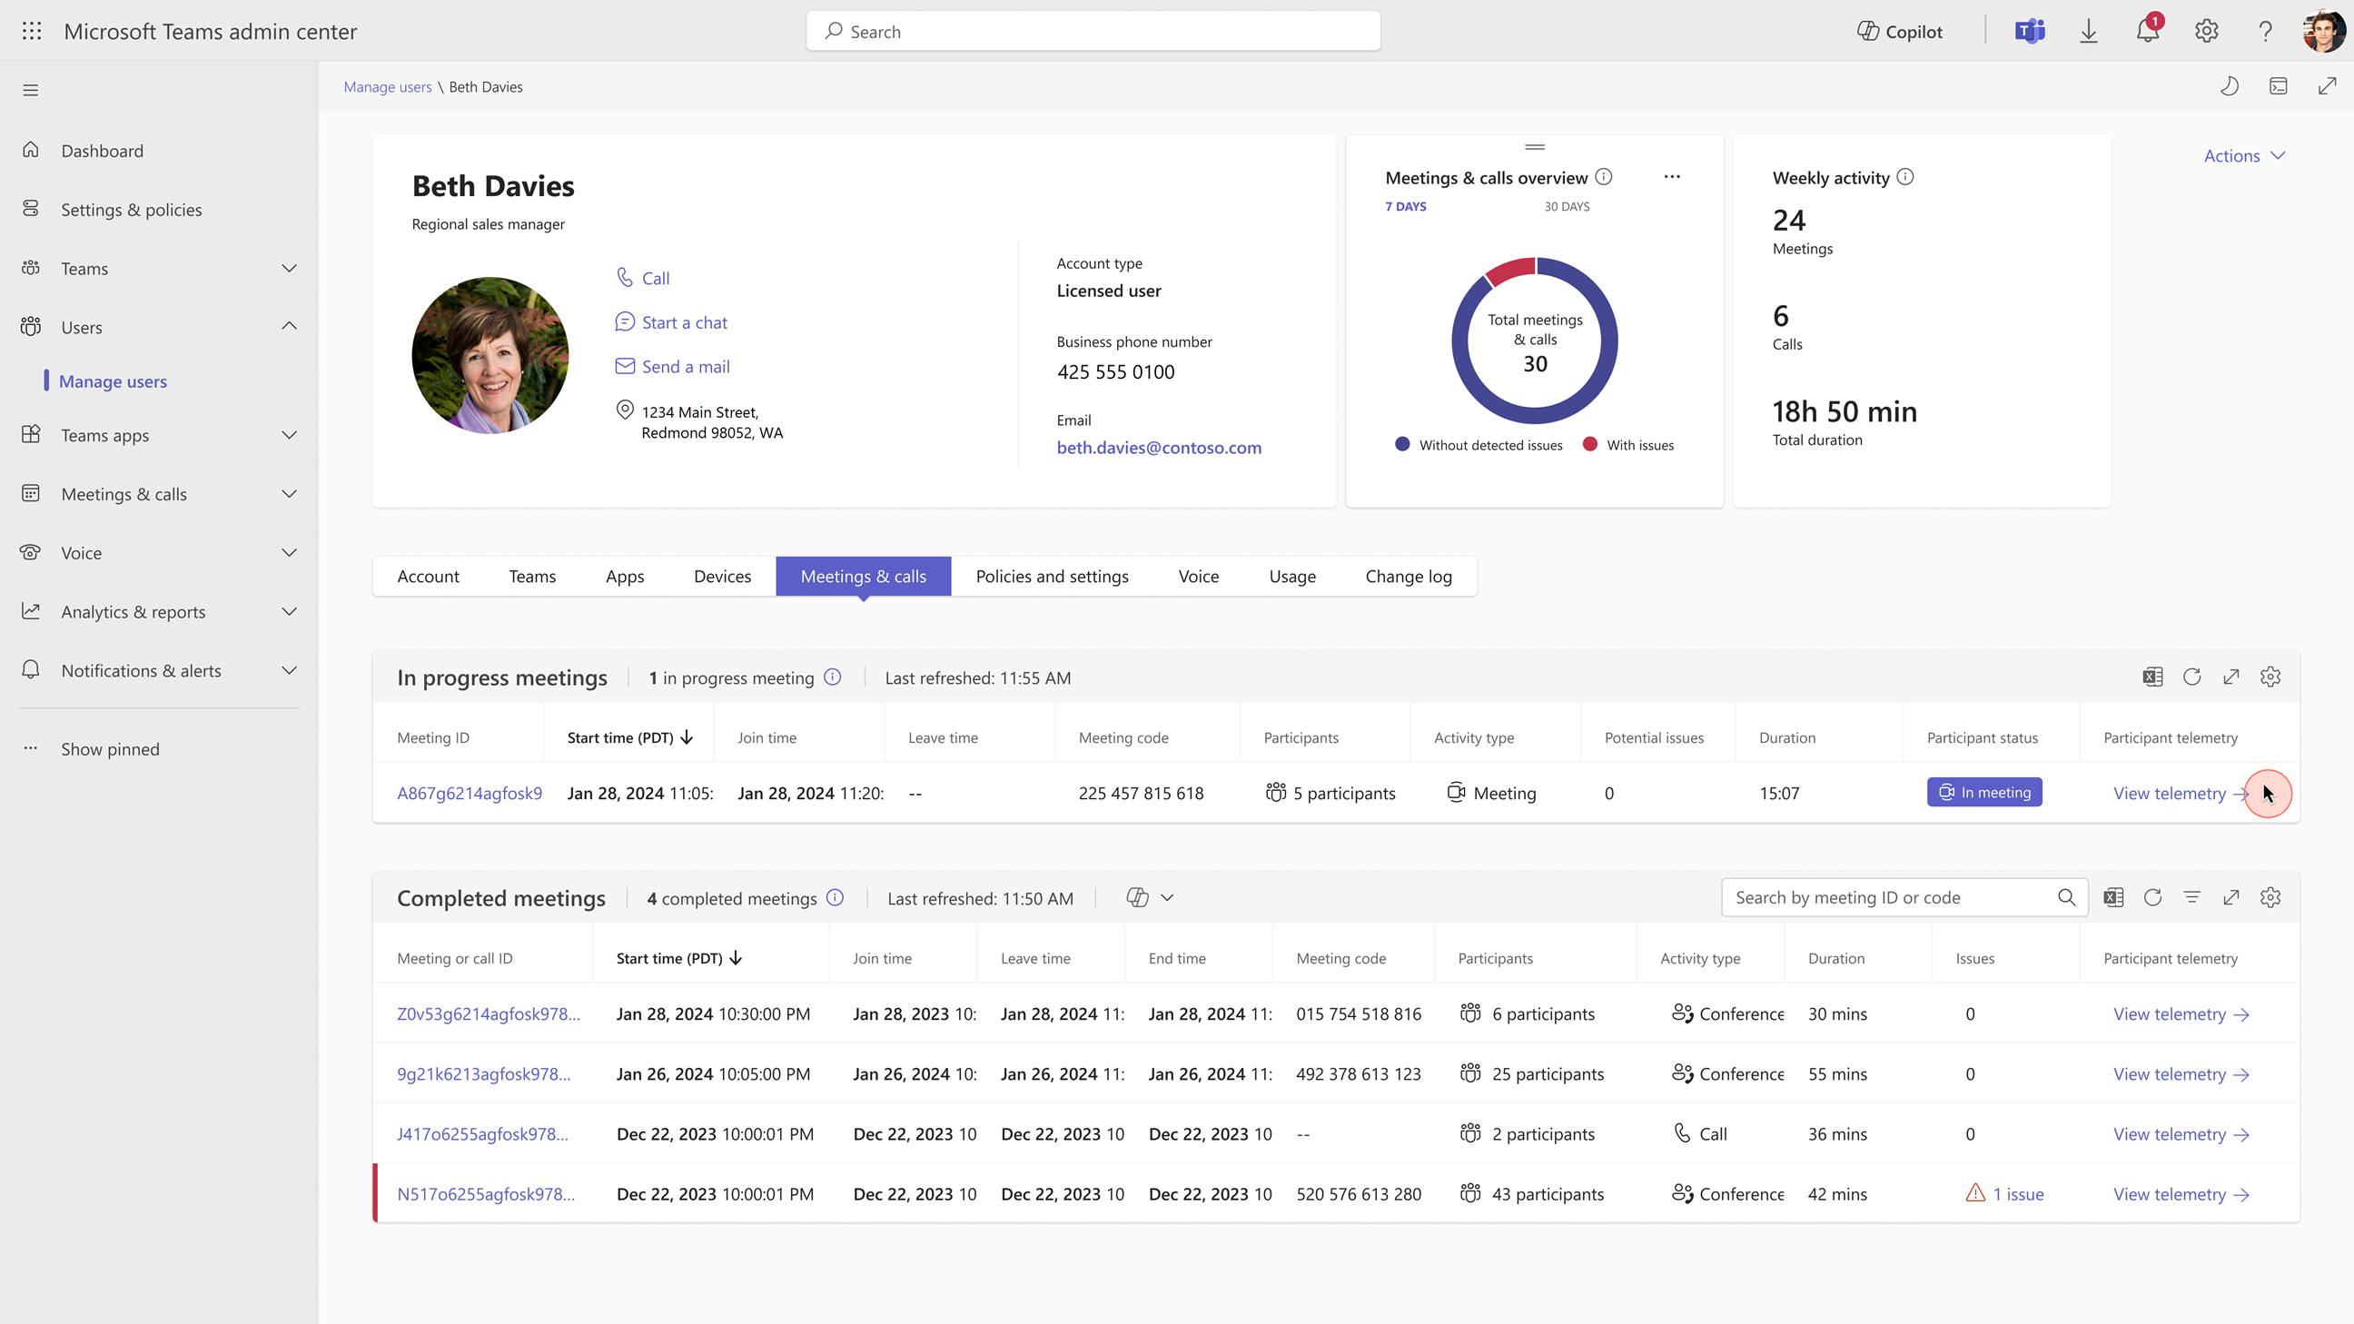Show info about in progress meeting count

click(x=833, y=677)
